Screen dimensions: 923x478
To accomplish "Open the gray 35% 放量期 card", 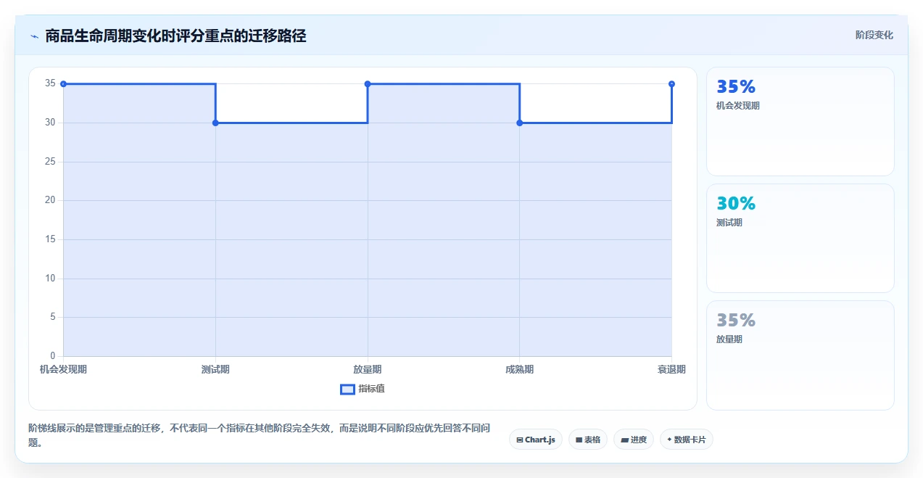I will 800,355.
